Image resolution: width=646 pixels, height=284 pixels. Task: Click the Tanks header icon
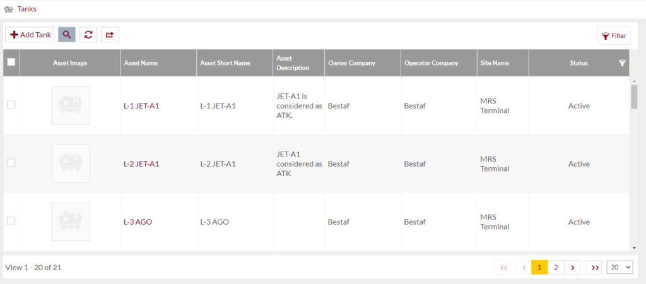coord(9,9)
